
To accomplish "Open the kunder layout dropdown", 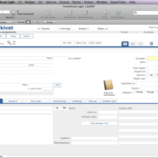I will coord(7,22).
